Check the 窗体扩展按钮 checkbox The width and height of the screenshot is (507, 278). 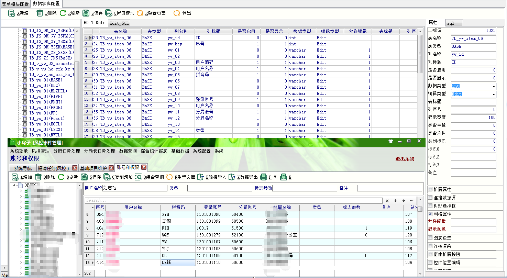[x=430, y=254]
